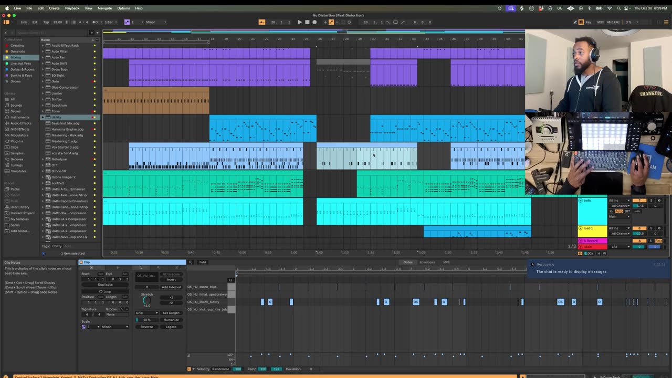
Task: Click the /2 stretch button
Action: [x=171, y=302]
